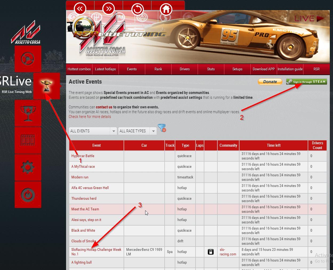Click the Spa track cell
Viewport: 333px width, 270px height.
click(170, 252)
